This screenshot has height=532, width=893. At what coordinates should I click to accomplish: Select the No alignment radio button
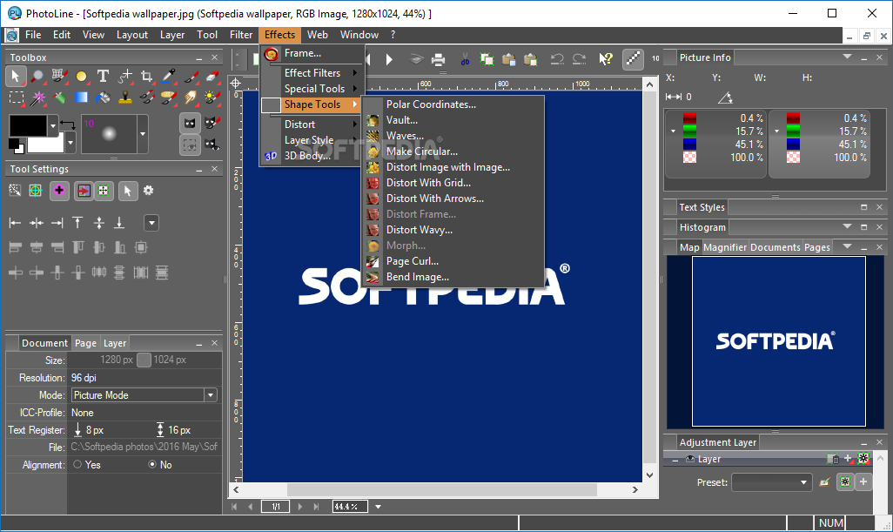pos(152,465)
